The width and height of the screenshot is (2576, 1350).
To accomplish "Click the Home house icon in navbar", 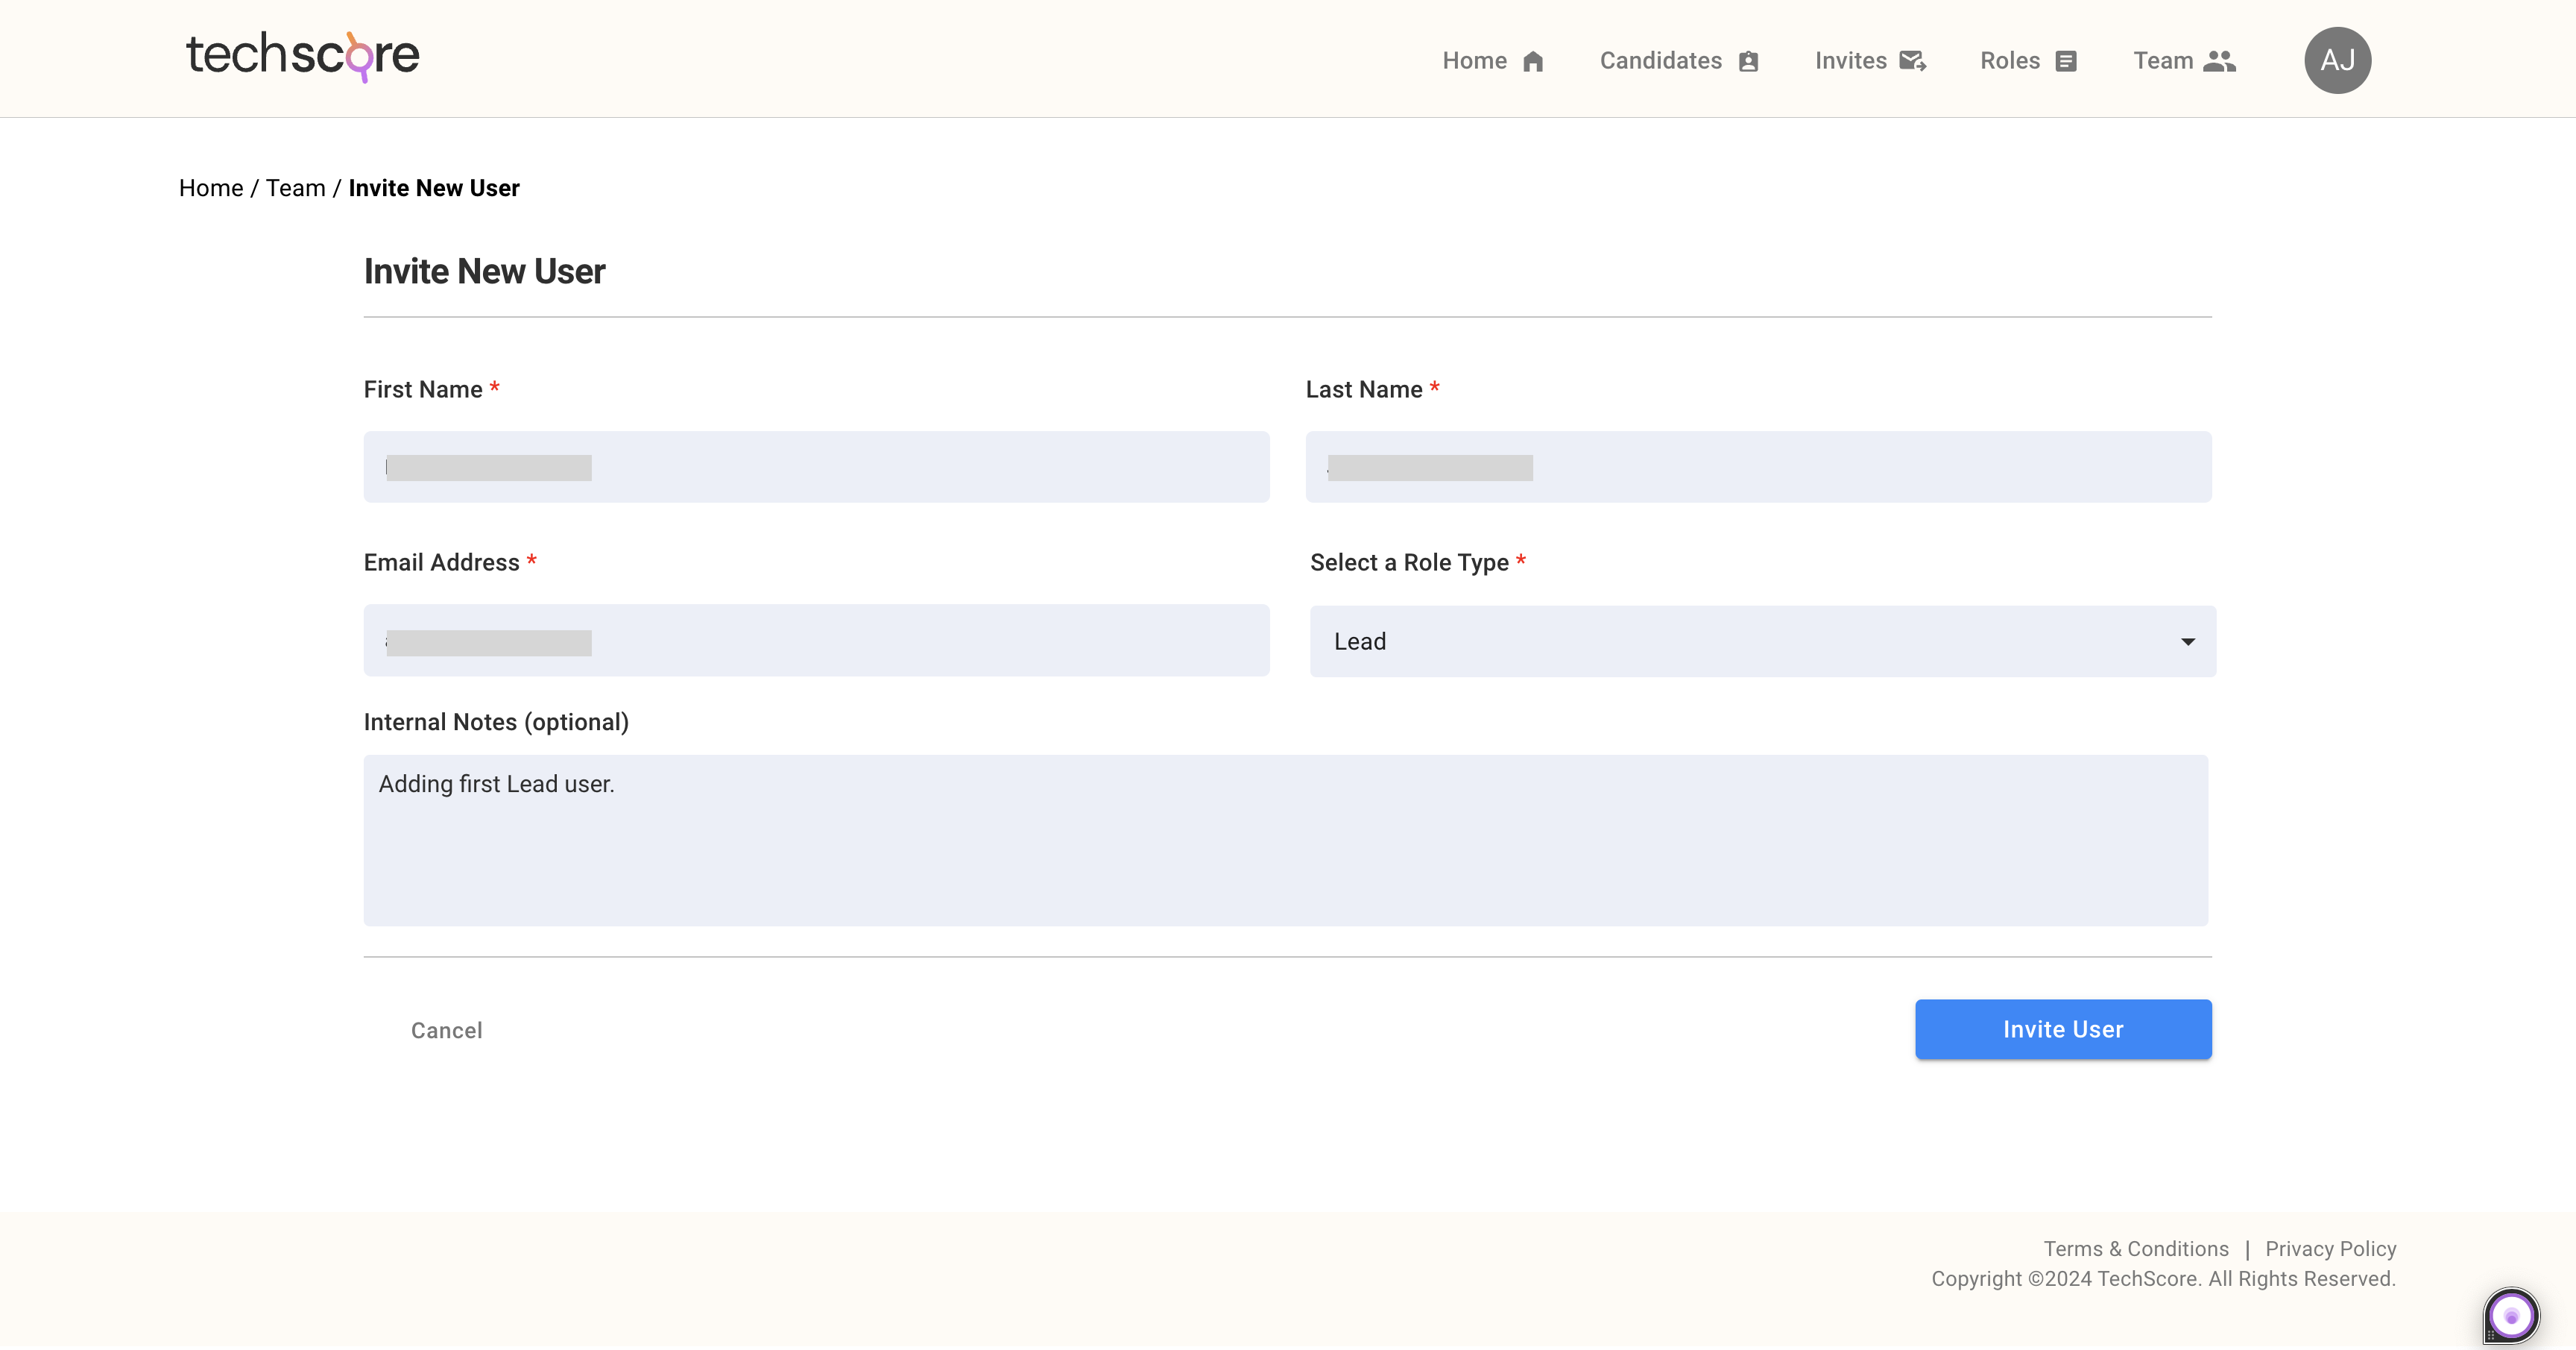I will 1533,61.
